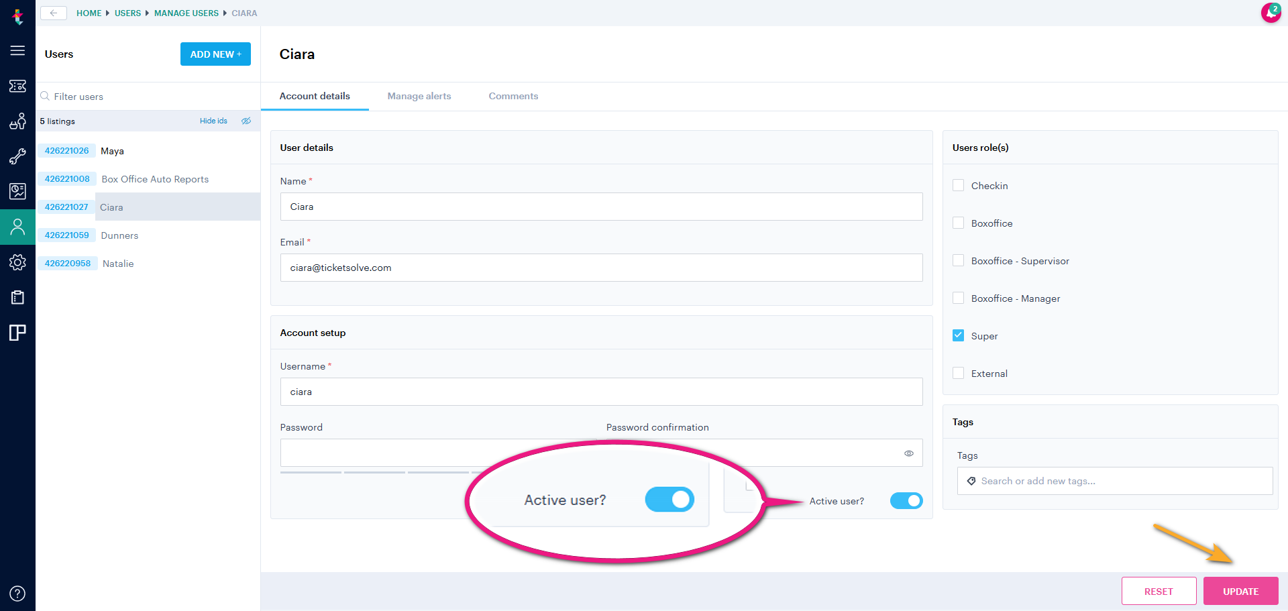Open the help question mark icon
This screenshot has width=1288, height=611.
pyautogui.click(x=17, y=594)
